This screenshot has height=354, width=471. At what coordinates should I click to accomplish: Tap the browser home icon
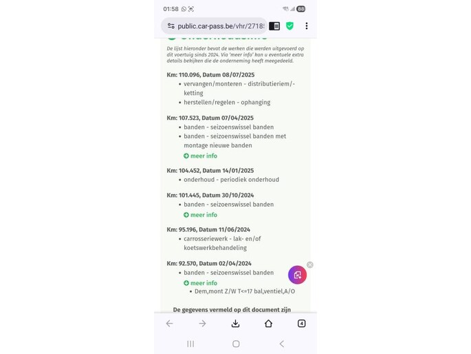coord(269,323)
